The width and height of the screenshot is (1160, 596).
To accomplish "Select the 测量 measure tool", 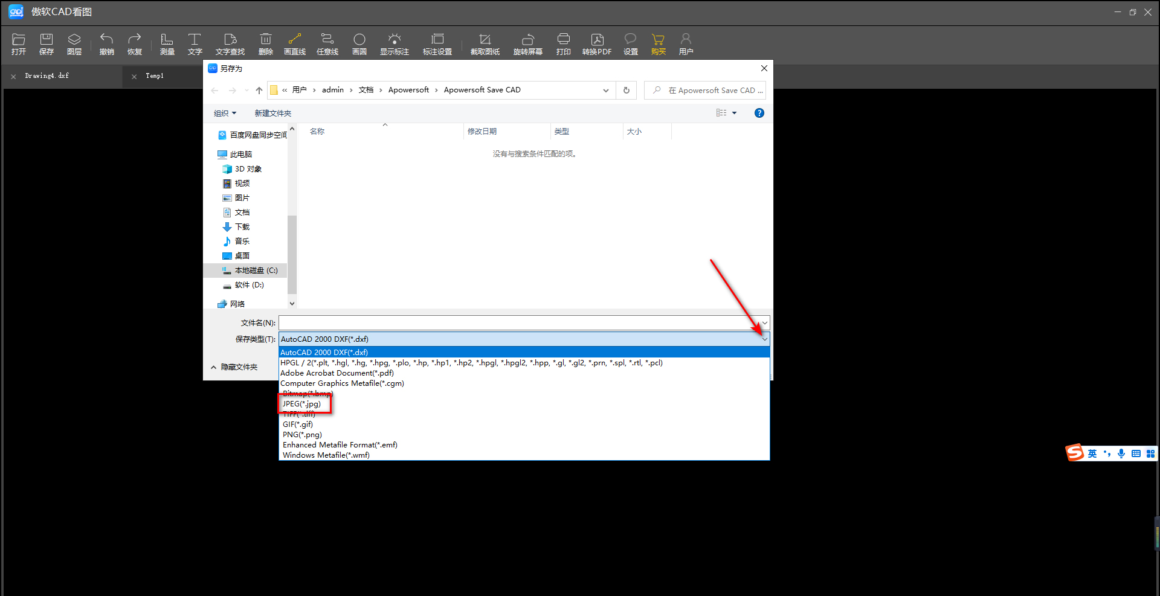I will pos(167,44).
